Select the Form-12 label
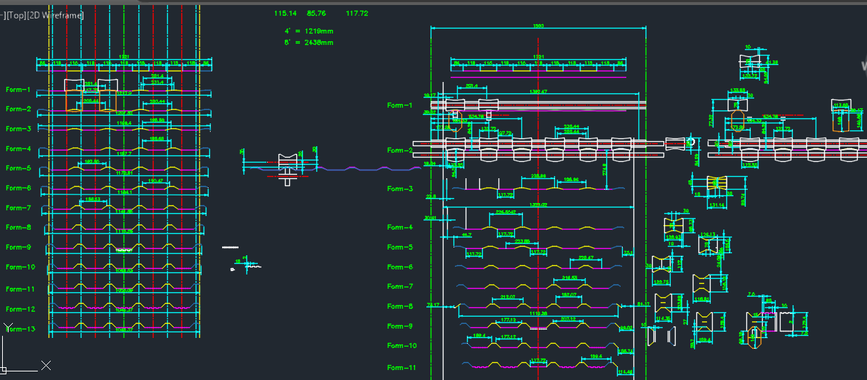The height and width of the screenshot is (380, 867). coord(20,309)
